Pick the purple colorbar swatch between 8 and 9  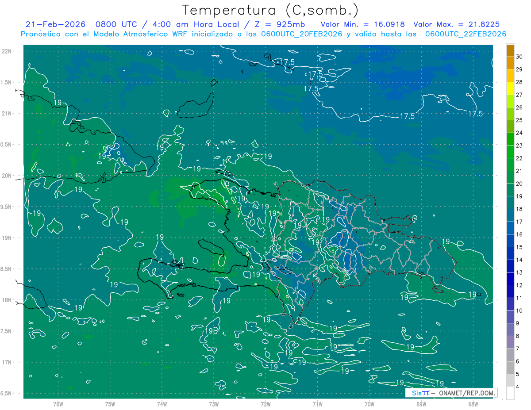pyautogui.click(x=510, y=330)
